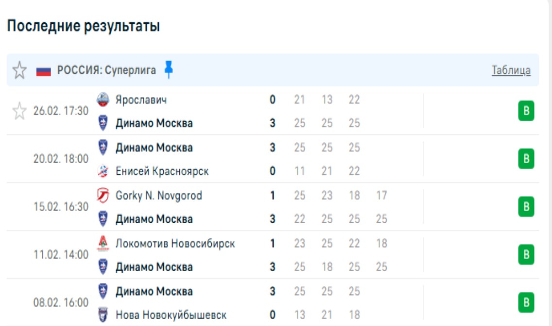Click the Нова Новокуйбышевск team logo
The width and height of the screenshot is (552, 326).
point(103,315)
